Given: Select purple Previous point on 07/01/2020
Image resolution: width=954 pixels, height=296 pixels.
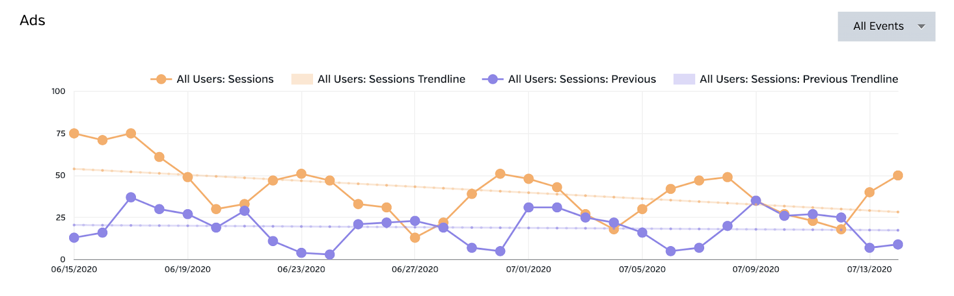Looking at the screenshot, I should click(x=528, y=207).
